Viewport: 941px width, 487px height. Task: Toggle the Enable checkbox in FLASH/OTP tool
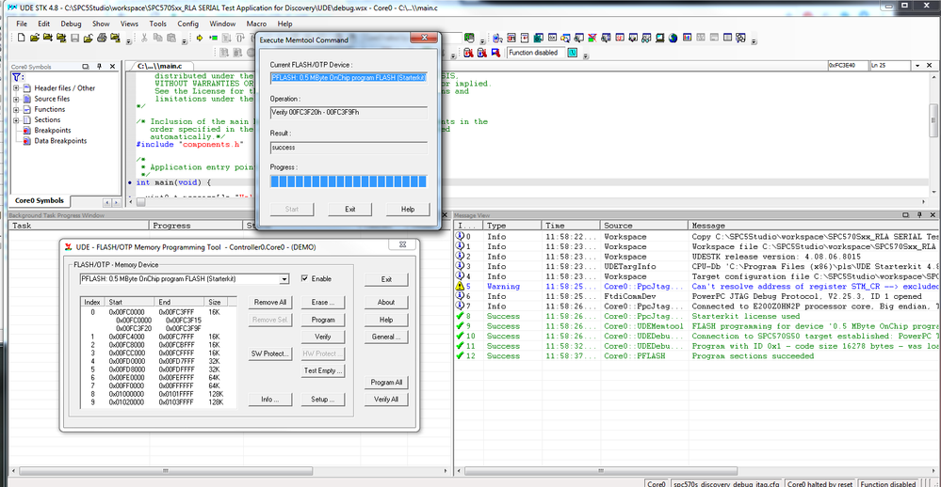coord(305,278)
